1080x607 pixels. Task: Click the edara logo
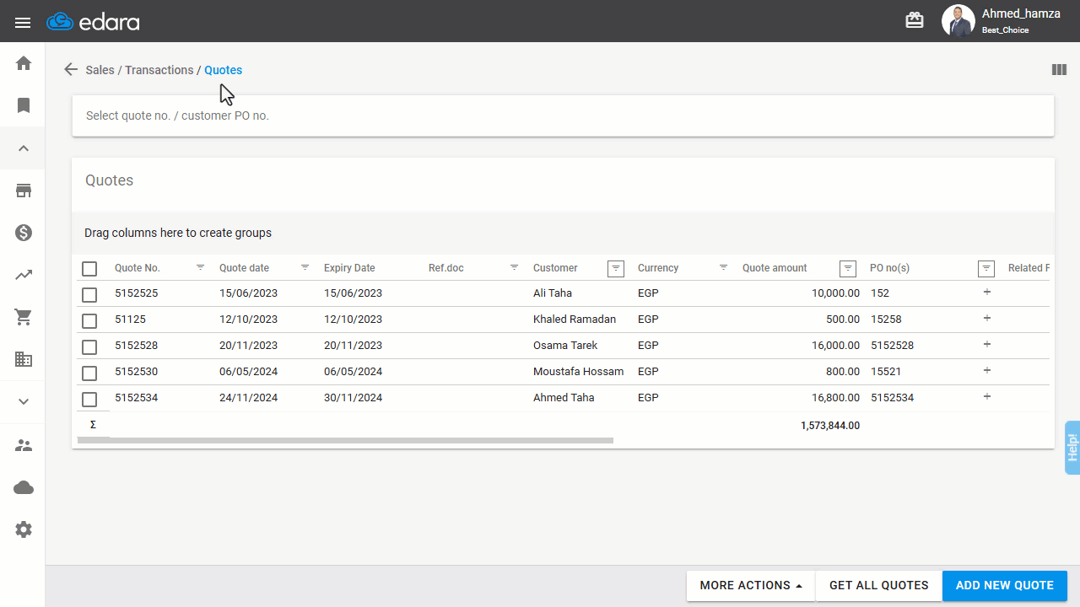(93, 22)
